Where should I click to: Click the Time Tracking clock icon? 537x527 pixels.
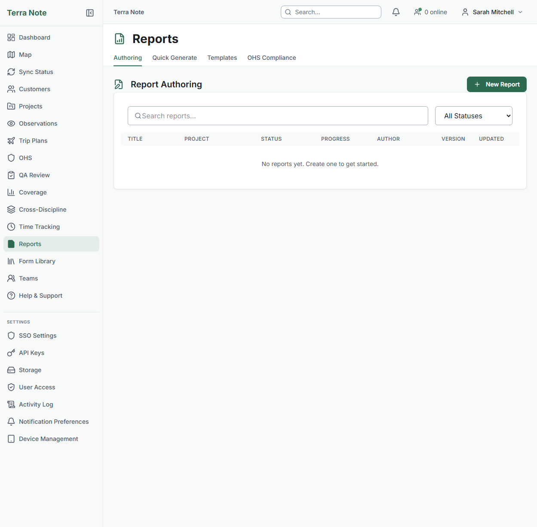coord(11,227)
